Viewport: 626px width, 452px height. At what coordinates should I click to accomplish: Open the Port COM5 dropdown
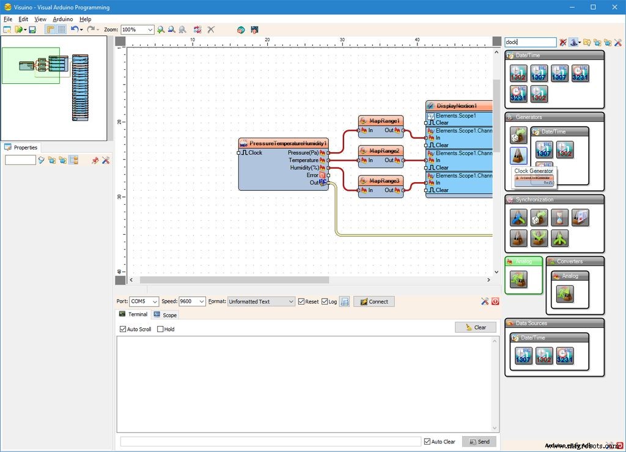tap(155, 302)
